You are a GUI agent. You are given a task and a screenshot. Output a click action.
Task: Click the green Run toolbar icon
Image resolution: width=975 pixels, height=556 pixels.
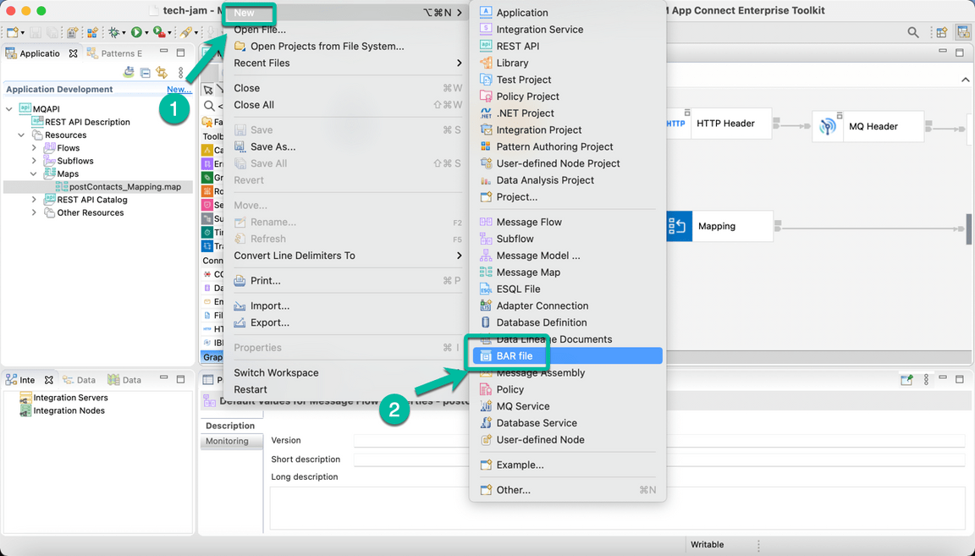pyautogui.click(x=135, y=31)
